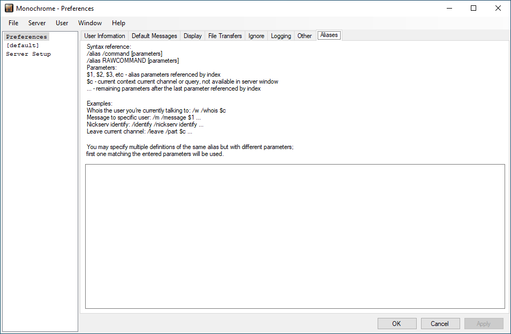This screenshot has width=511, height=334.
Task: Select Preferences in the left sidebar list
Action: click(x=26, y=37)
